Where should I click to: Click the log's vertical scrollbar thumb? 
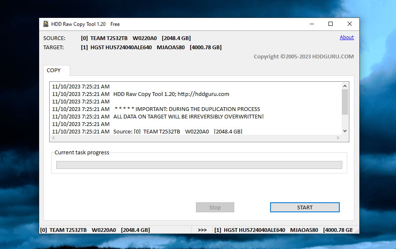[345, 102]
